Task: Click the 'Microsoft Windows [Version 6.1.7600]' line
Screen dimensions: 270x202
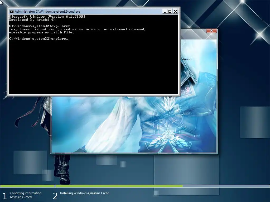Action: [x=47, y=17]
